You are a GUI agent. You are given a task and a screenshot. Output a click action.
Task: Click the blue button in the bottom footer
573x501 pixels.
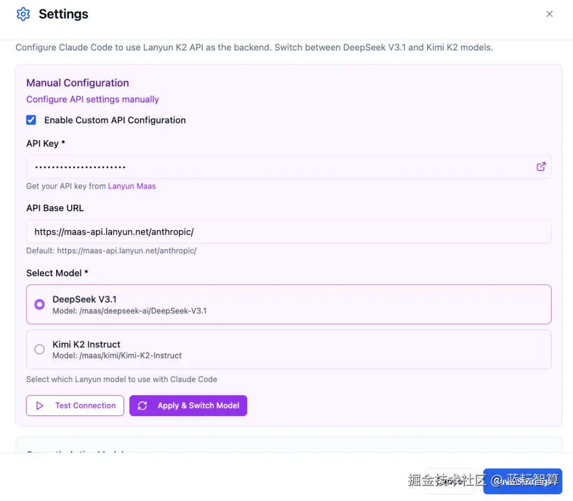pyautogui.click(x=523, y=481)
